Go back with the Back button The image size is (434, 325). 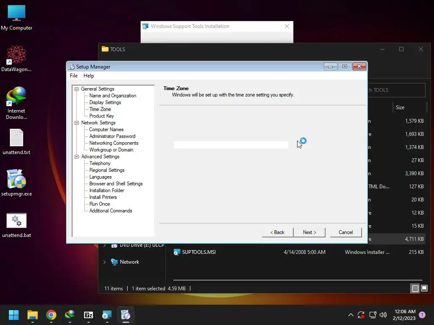pos(277,232)
